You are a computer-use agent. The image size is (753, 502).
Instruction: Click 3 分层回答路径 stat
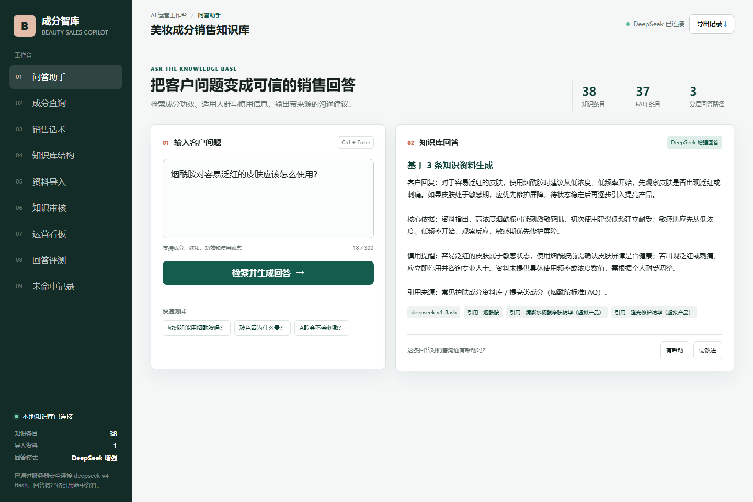[x=706, y=96]
